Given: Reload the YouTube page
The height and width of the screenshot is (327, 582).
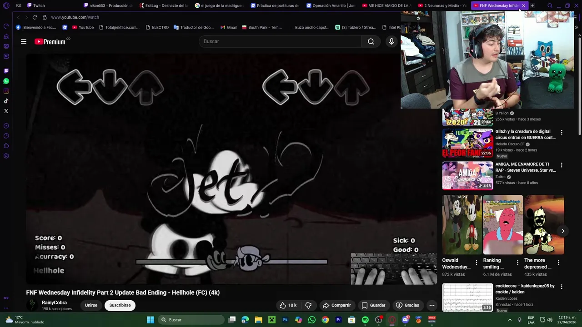Looking at the screenshot, I should [35, 17].
